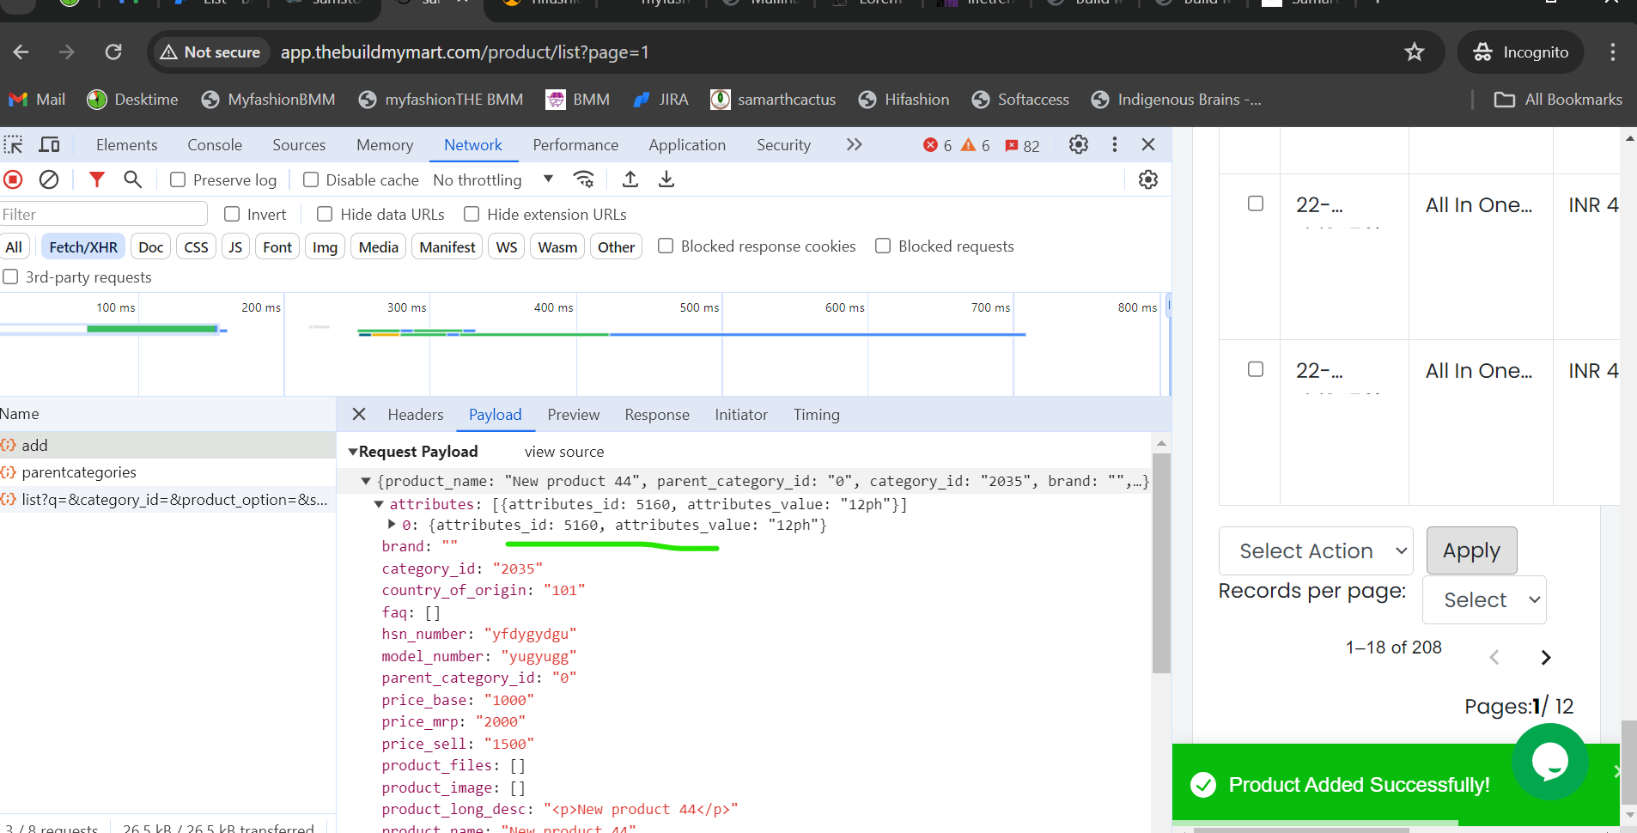Open the Select Action dropdown

tap(1316, 551)
